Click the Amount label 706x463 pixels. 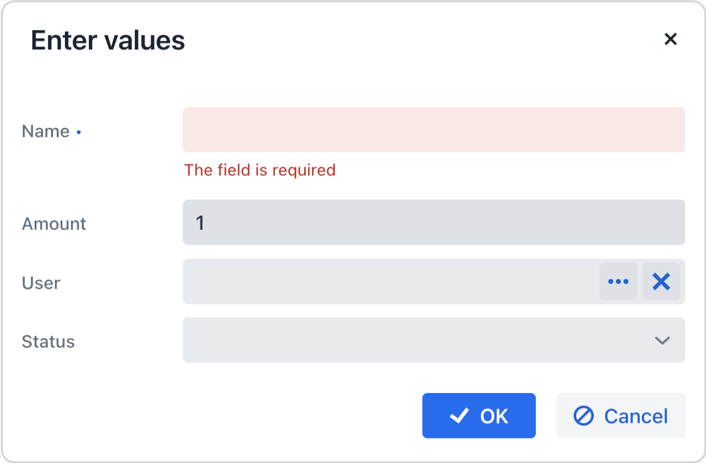[54, 224]
